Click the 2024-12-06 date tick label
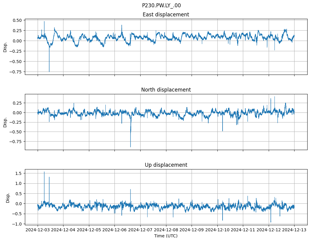310x241 pixels. pyautogui.click(x=115, y=230)
